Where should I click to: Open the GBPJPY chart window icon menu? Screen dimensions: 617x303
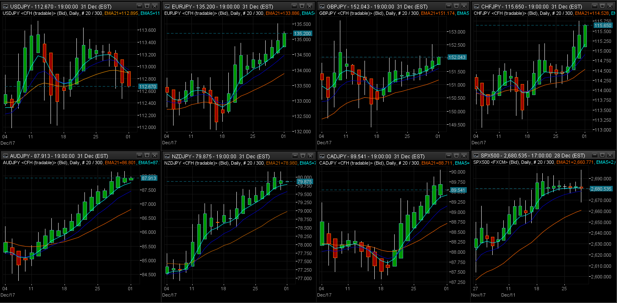[322, 6]
